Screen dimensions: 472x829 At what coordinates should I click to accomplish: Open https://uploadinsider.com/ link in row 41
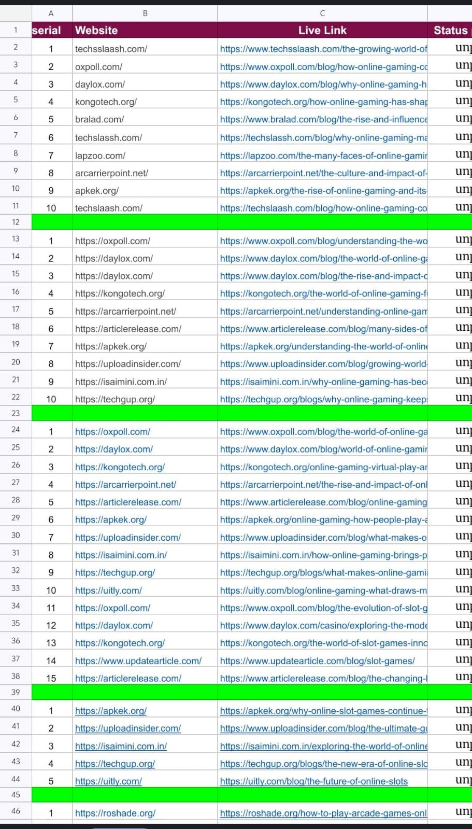tap(128, 728)
